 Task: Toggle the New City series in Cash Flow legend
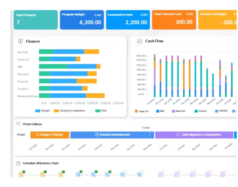tap(141, 111)
